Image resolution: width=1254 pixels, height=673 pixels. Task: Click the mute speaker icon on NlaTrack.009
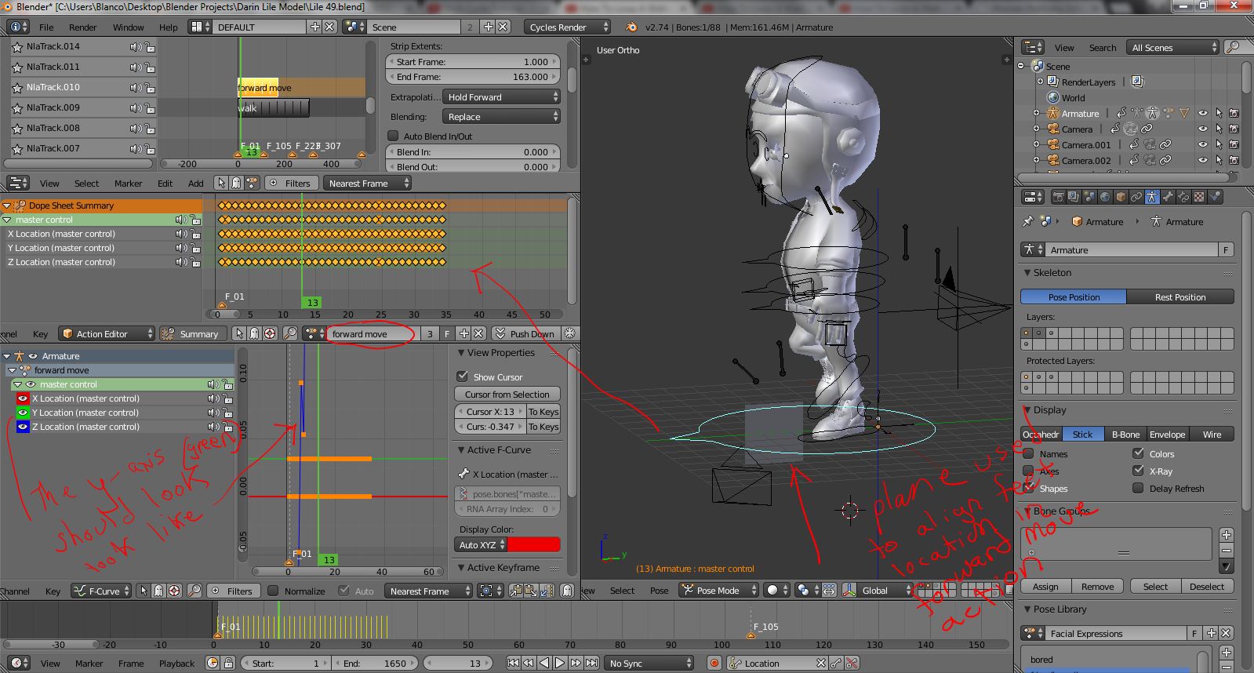pyautogui.click(x=135, y=108)
